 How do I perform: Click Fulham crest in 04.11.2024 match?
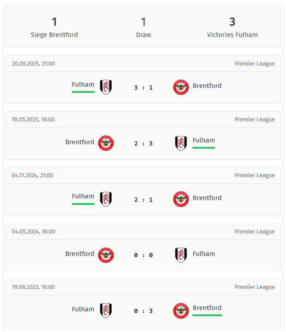pyautogui.click(x=105, y=199)
